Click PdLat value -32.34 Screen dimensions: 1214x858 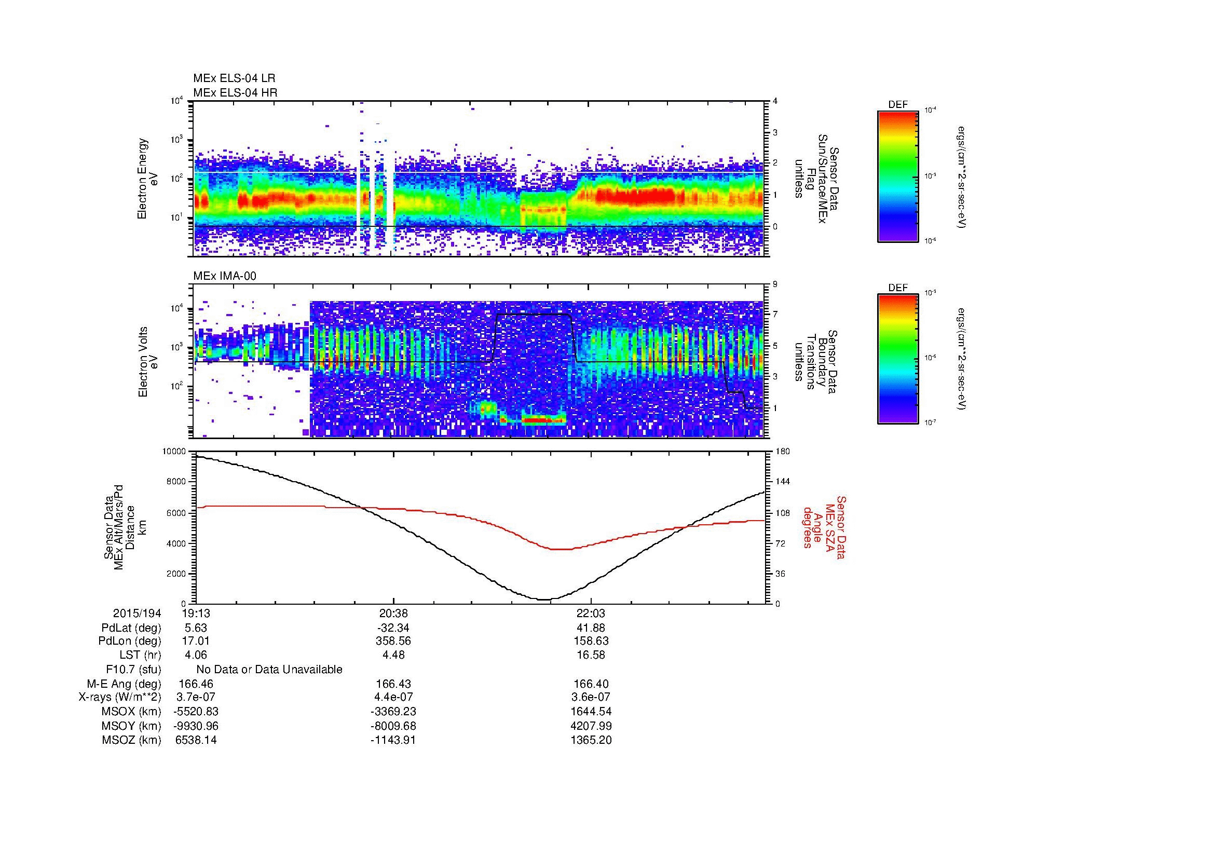click(393, 628)
